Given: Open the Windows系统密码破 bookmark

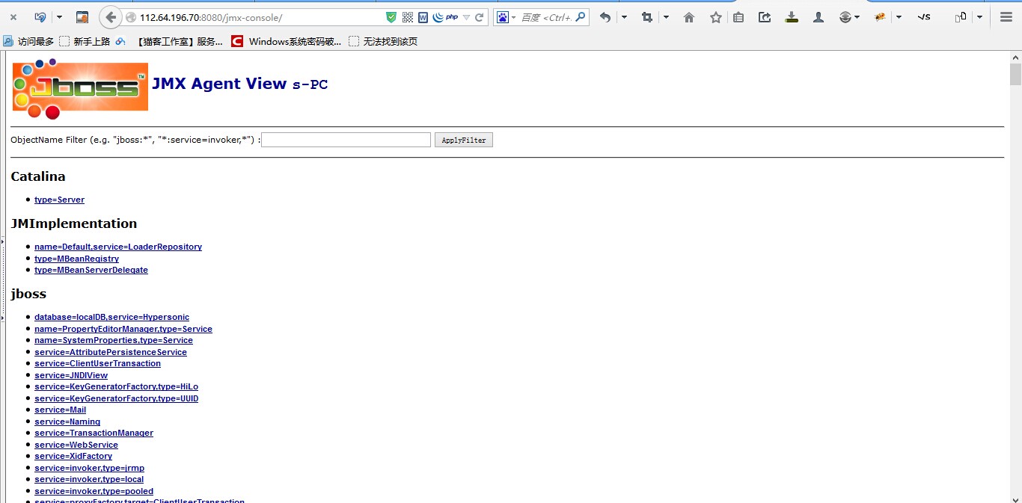Looking at the screenshot, I should [286, 41].
